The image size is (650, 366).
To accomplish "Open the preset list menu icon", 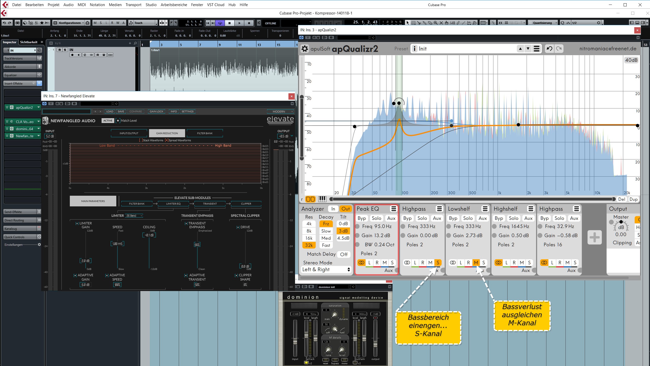I will (x=537, y=49).
